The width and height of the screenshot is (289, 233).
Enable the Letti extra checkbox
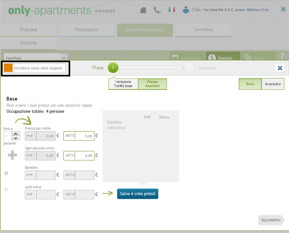tap(6, 189)
